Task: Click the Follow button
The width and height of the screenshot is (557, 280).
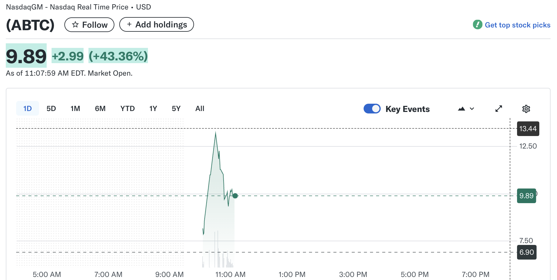Action: (89, 24)
